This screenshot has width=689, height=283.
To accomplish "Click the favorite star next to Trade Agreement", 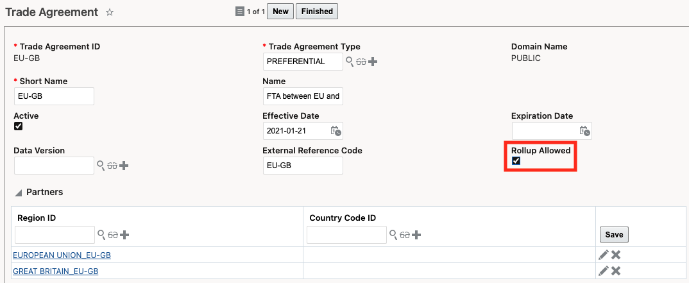I will [x=110, y=12].
